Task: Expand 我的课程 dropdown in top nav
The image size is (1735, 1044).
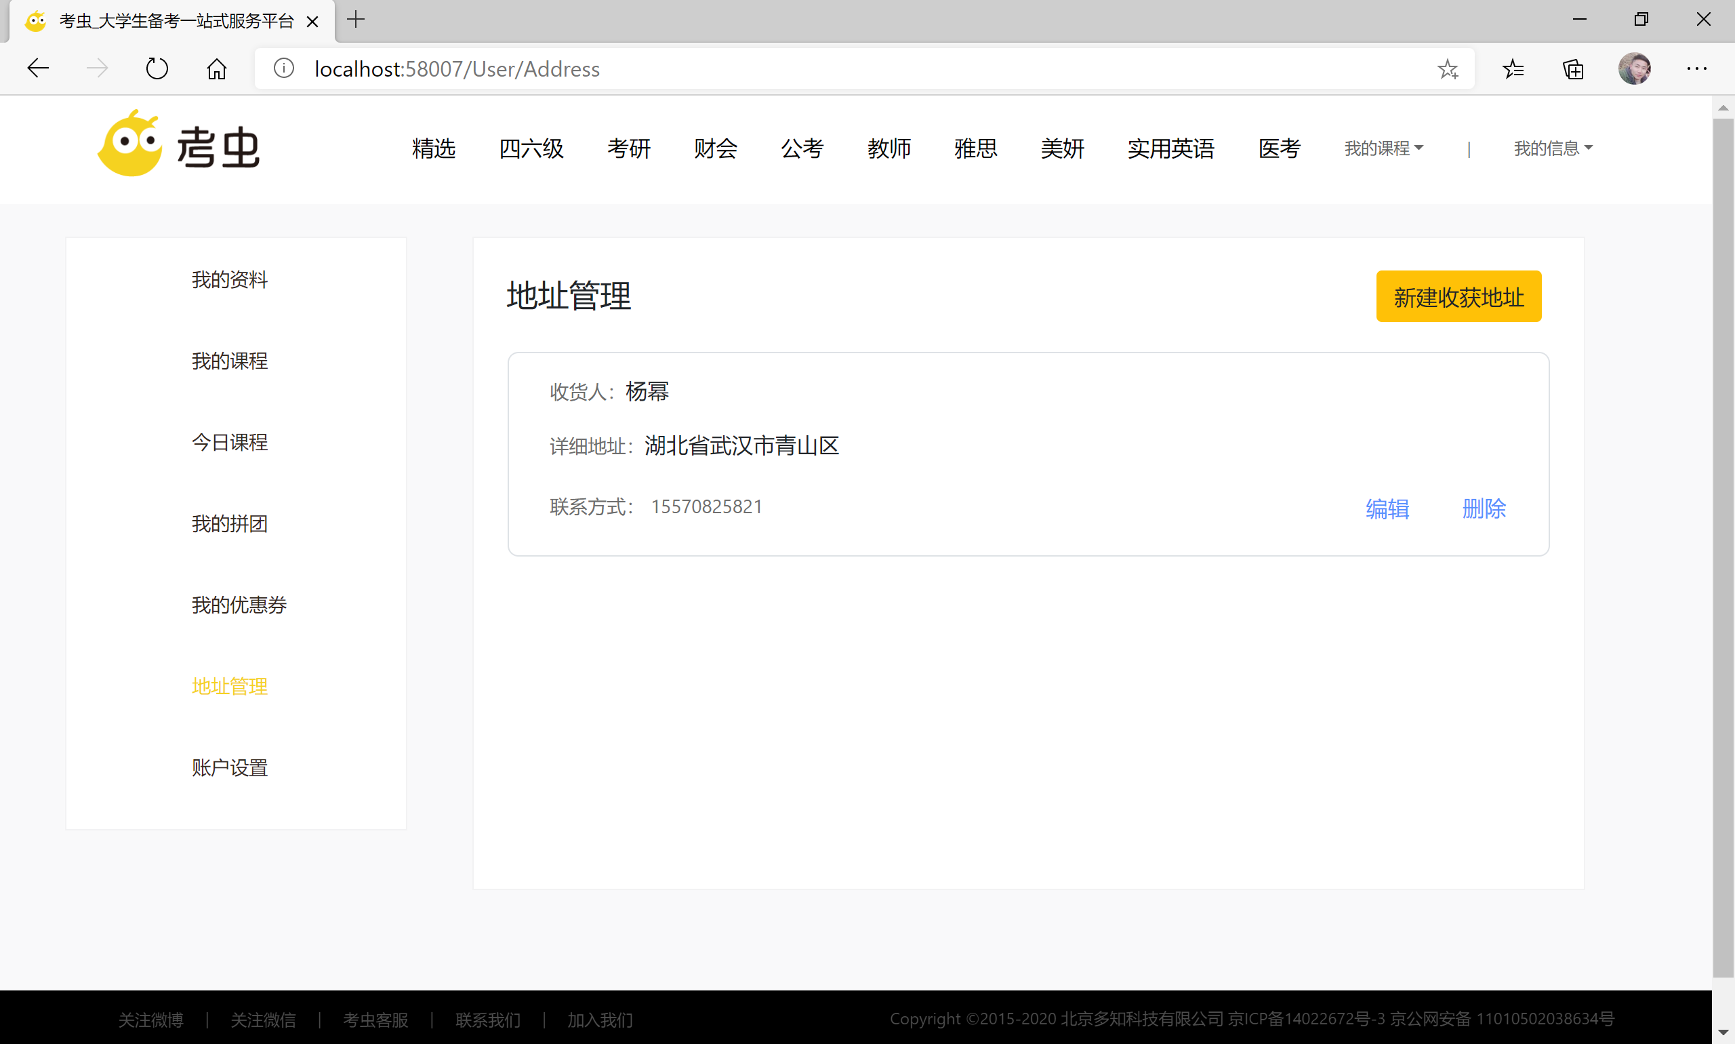Action: [1383, 148]
